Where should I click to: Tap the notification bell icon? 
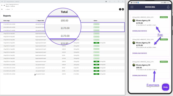(x=168, y=7)
